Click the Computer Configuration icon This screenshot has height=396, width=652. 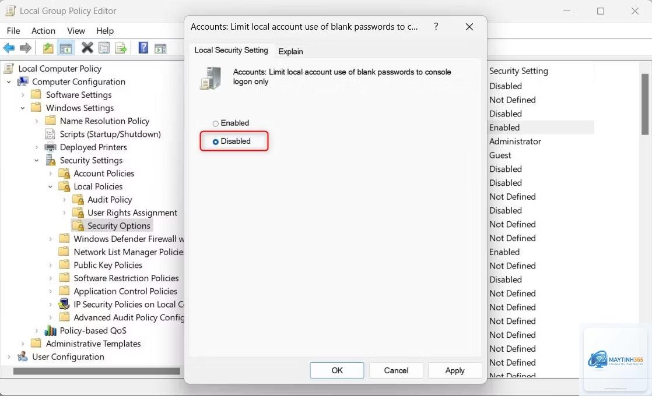(23, 82)
